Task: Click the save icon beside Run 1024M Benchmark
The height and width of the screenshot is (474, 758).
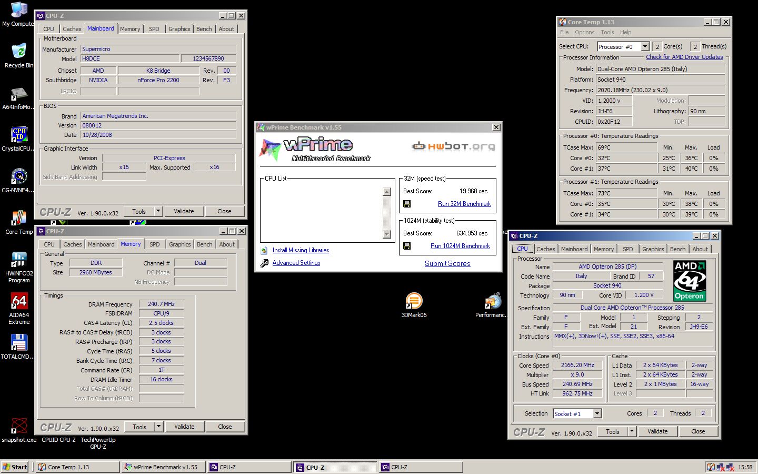Action: (407, 246)
